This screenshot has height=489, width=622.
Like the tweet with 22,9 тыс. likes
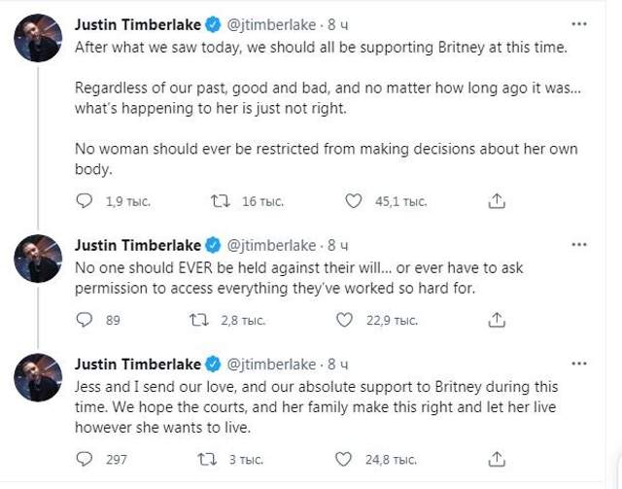click(x=344, y=320)
